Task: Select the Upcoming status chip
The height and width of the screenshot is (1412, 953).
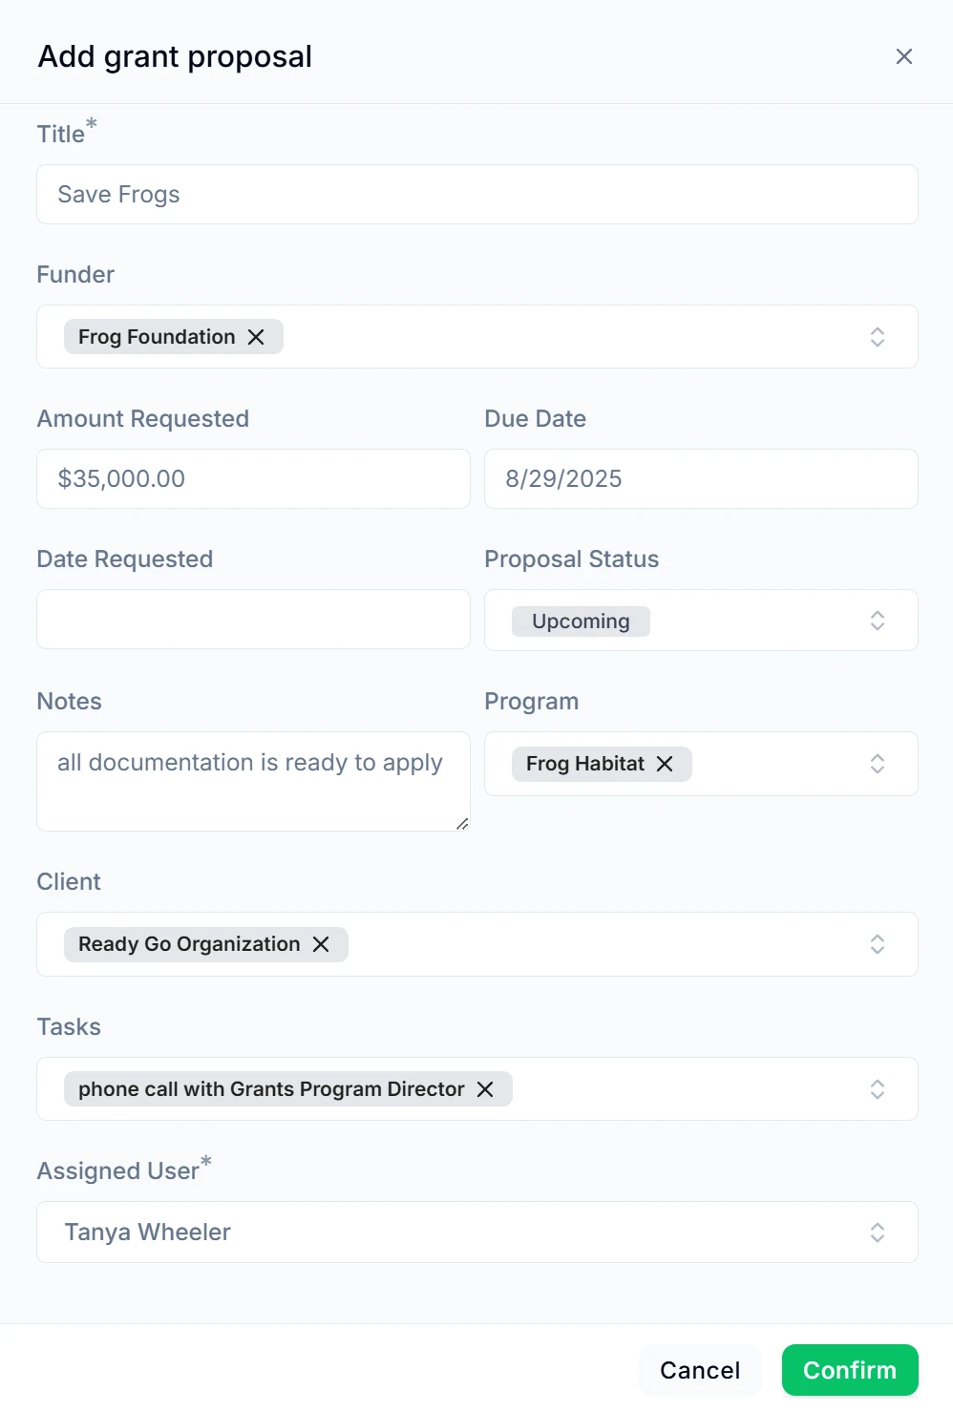Action: click(x=581, y=622)
